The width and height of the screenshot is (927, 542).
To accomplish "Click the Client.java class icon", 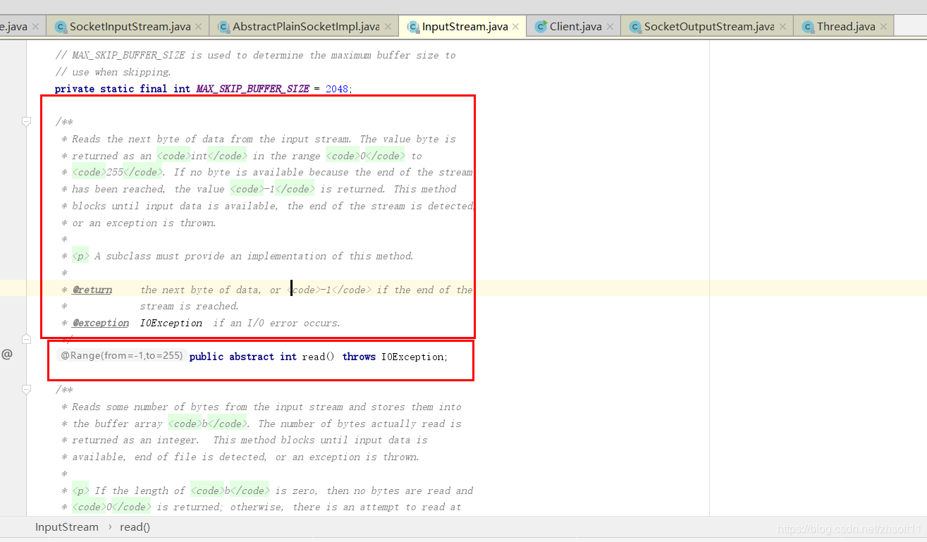I will point(541,27).
